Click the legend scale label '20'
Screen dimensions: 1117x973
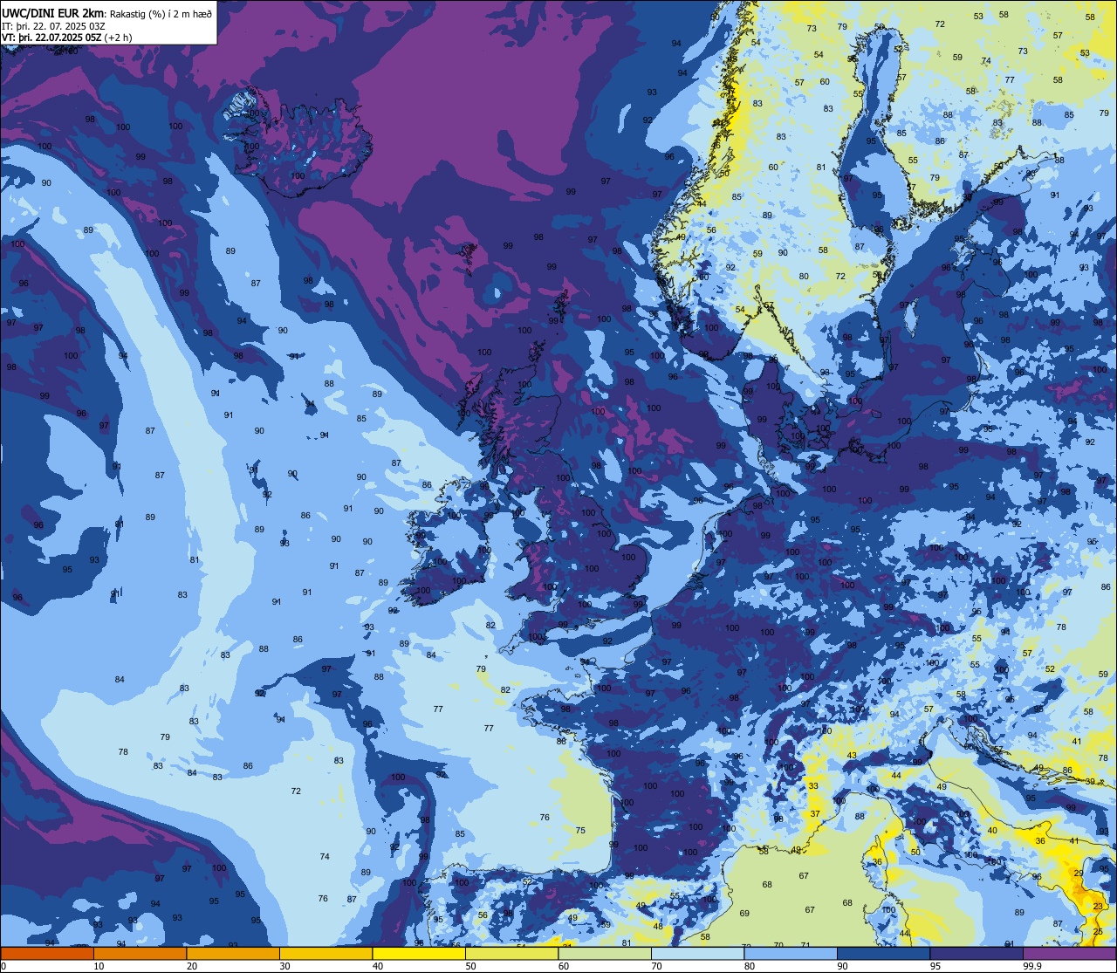click(x=191, y=966)
